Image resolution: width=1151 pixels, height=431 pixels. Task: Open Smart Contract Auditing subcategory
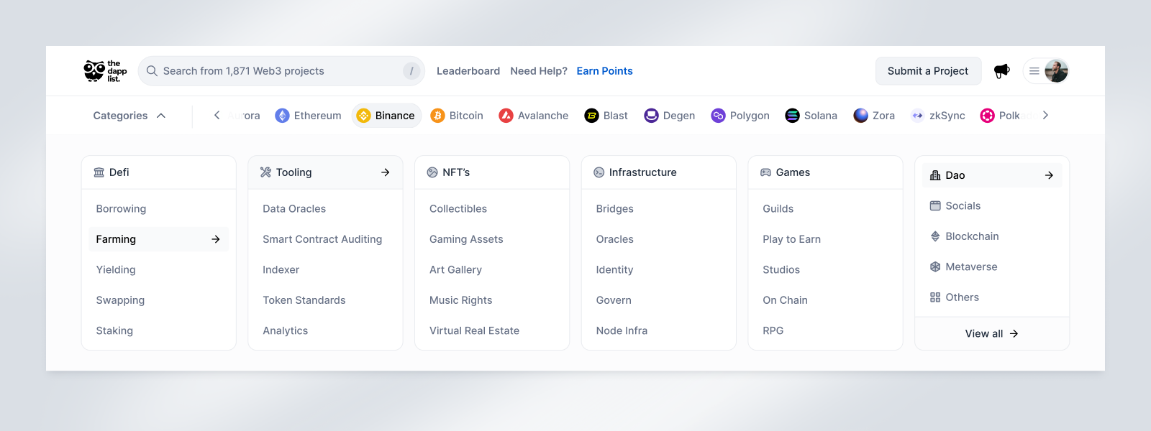coord(322,239)
